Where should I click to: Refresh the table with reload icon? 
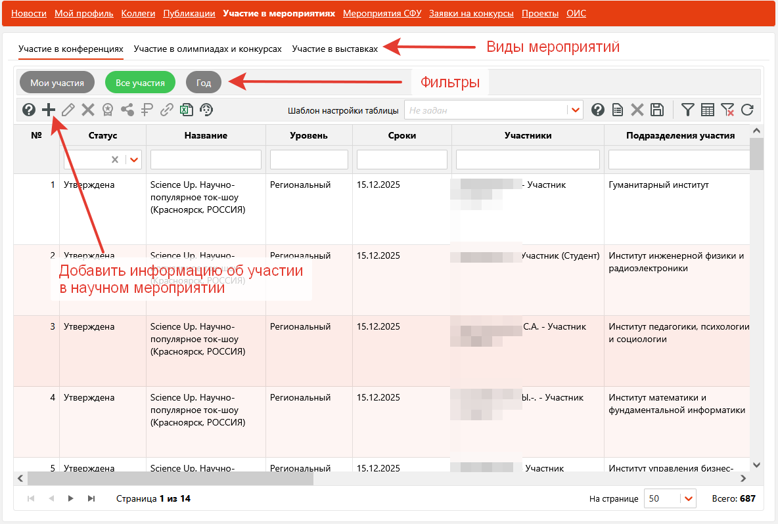747,110
